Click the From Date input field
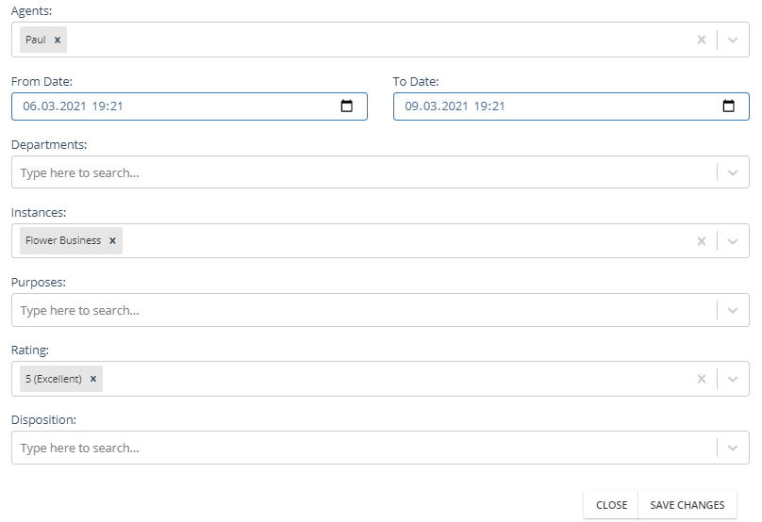The width and height of the screenshot is (762, 522). pos(190,106)
